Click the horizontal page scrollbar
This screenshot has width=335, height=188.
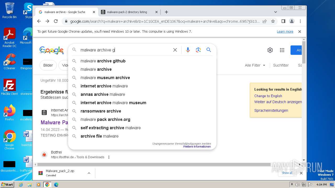click(x=154, y=164)
